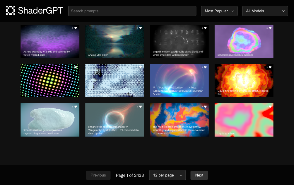Like the Liquid gradient shader
The height and width of the screenshot is (185, 294).
click(x=270, y=106)
